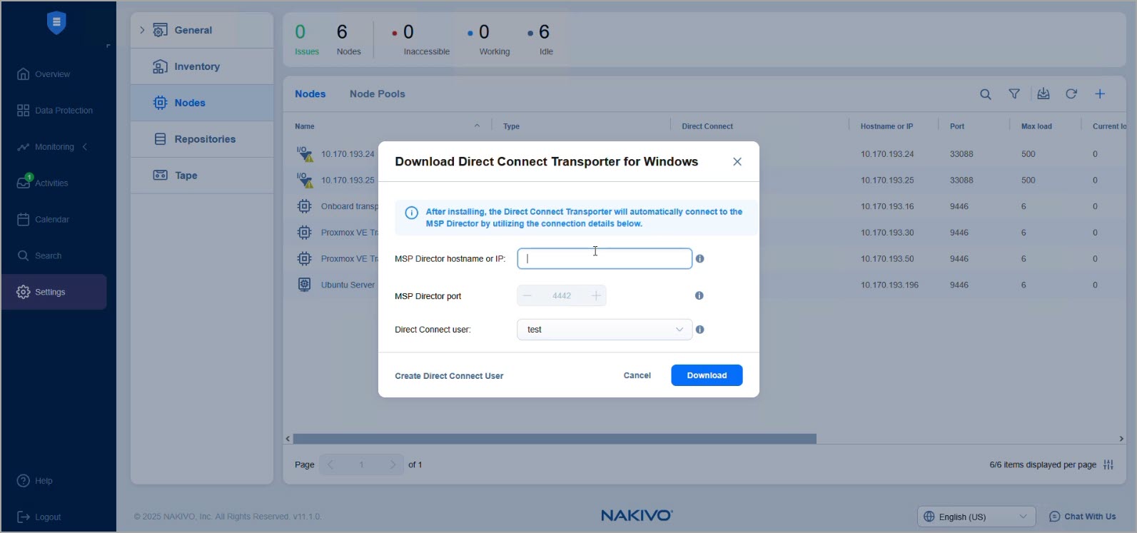Switch to the Node Pools tab

pyautogui.click(x=377, y=94)
